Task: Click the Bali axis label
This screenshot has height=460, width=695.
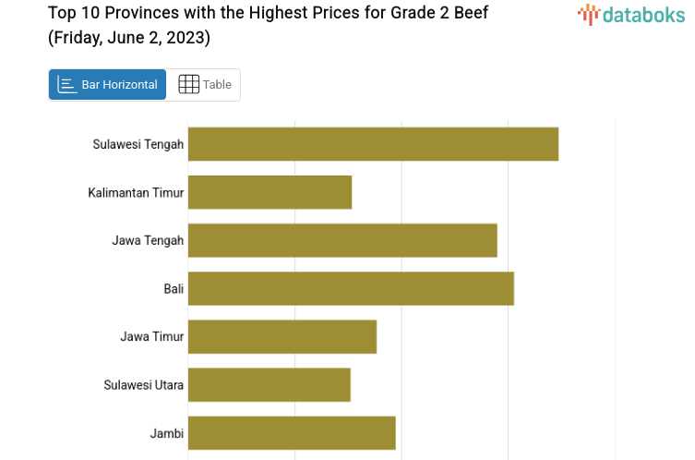Action: pos(174,288)
